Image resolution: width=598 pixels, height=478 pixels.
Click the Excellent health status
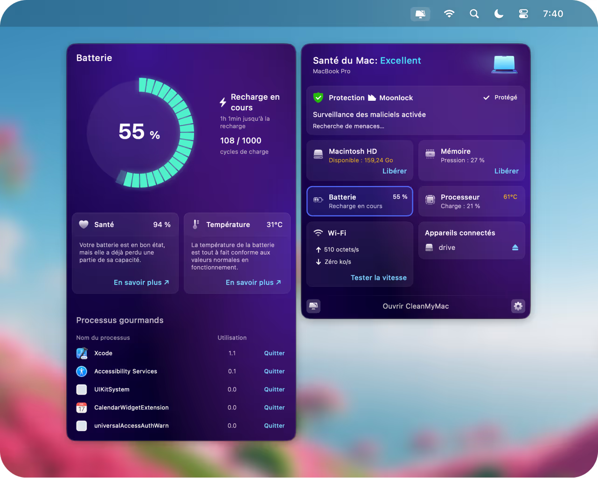(401, 61)
